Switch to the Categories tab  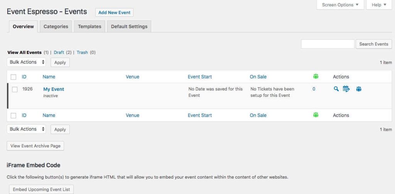[x=56, y=27]
